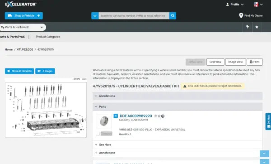Click the blue hotspot number badge

116,116
